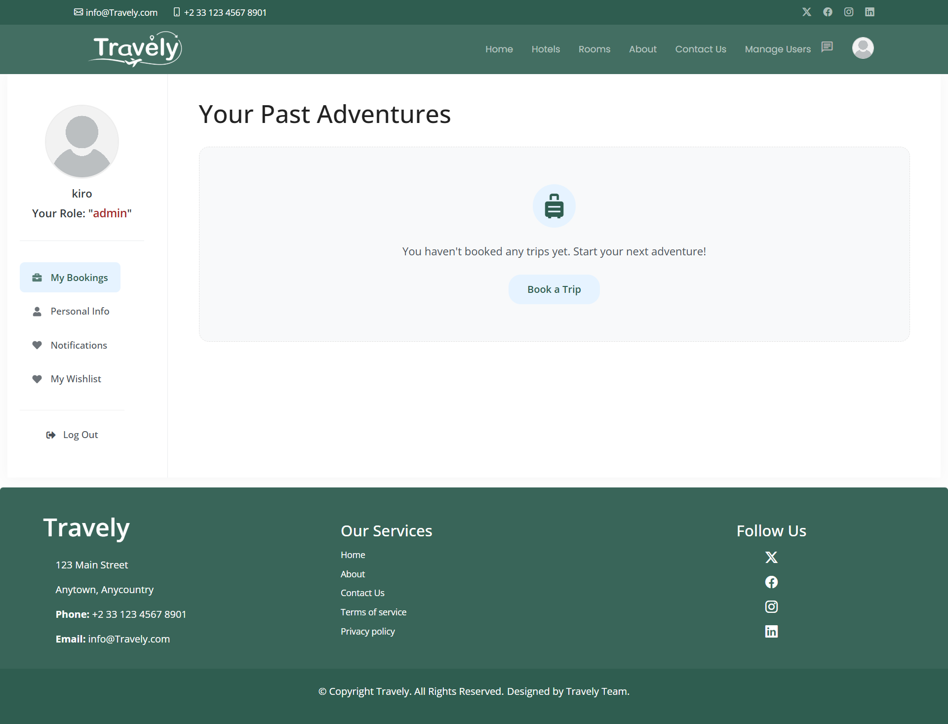Switch to the Rooms navigation tab
This screenshot has width=948, height=724.
tap(594, 49)
